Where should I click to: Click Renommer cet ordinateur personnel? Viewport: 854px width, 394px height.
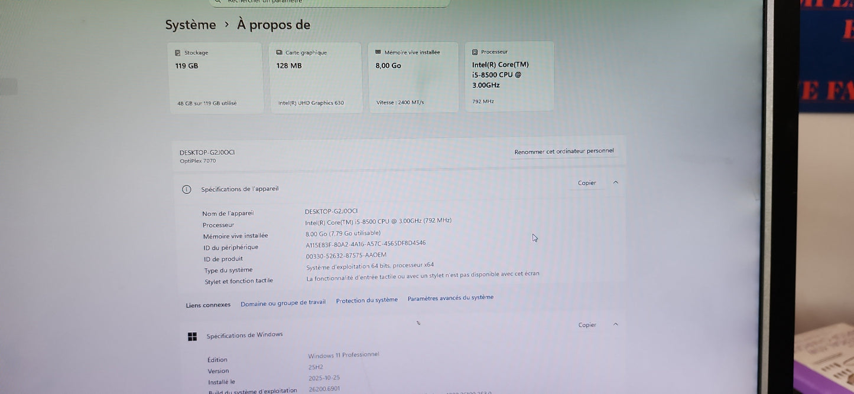(564, 150)
